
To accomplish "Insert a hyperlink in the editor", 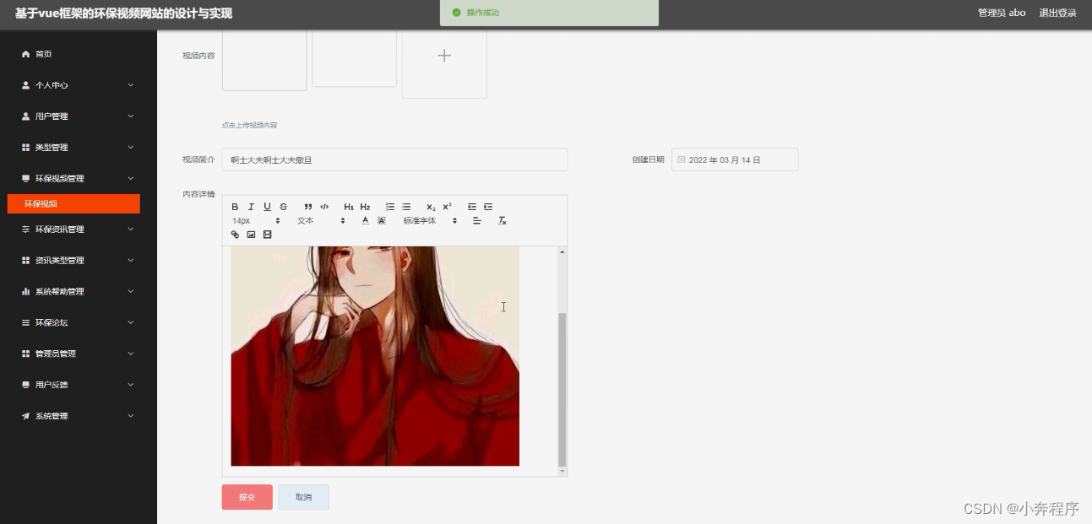I will [235, 235].
